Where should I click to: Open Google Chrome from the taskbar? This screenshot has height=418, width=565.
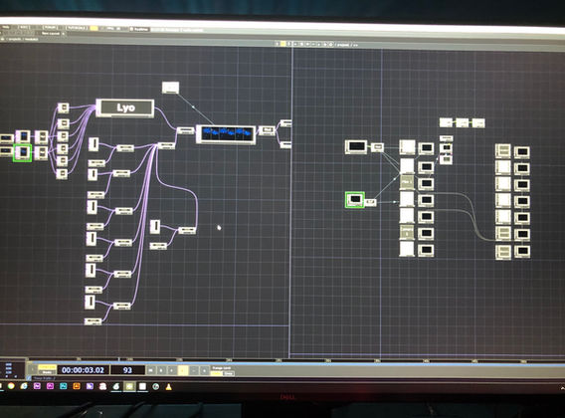(x=11, y=386)
